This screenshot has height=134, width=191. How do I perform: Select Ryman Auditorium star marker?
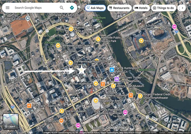[x=96, y=84]
